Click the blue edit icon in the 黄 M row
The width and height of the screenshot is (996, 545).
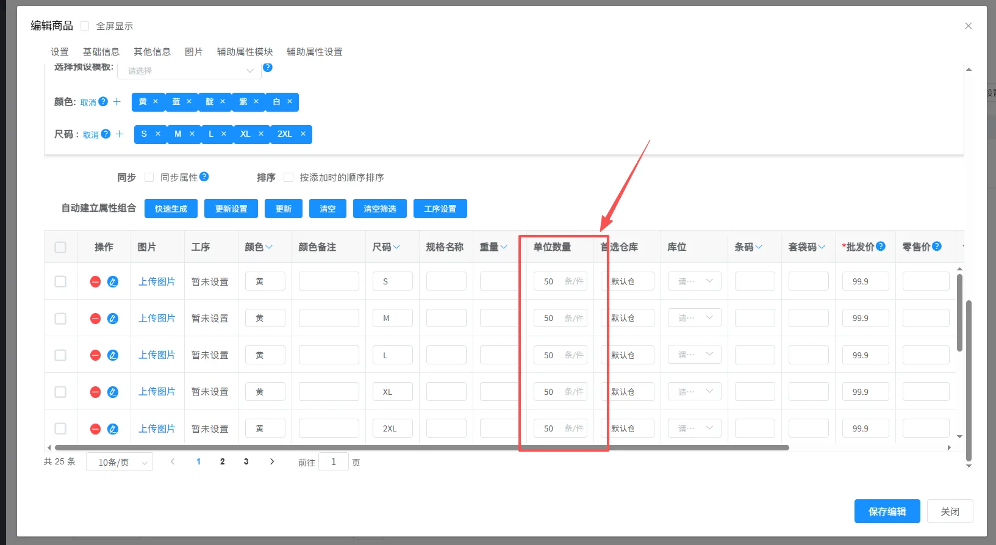(x=113, y=319)
